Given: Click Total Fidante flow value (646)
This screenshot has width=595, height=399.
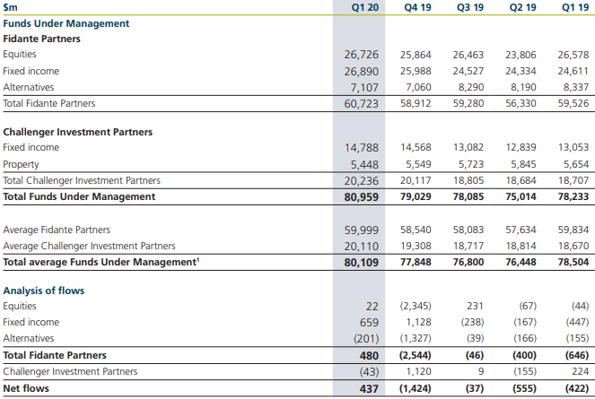Looking at the screenshot, I should [x=578, y=355].
